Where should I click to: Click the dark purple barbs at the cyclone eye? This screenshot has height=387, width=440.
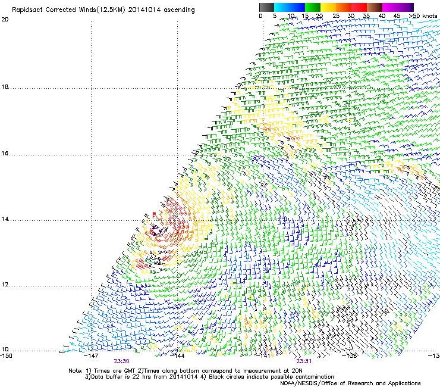157,230
